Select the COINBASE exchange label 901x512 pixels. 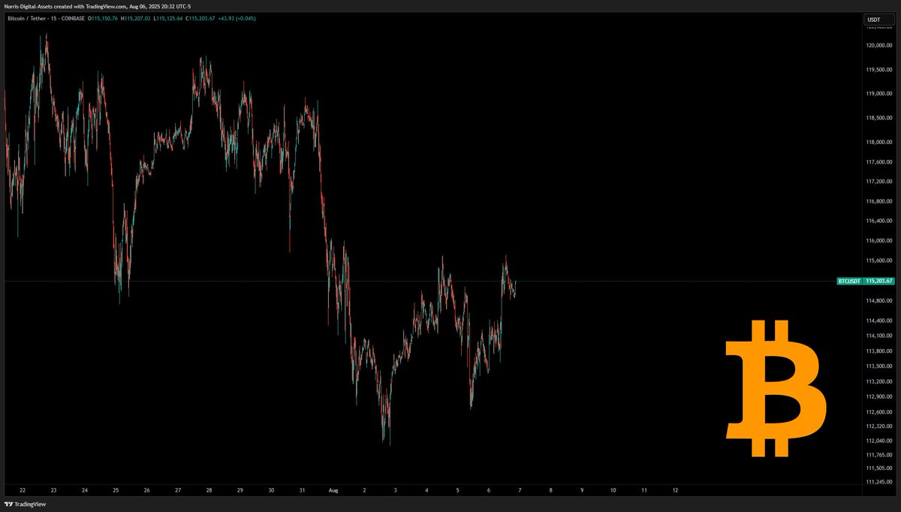click(x=73, y=18)
